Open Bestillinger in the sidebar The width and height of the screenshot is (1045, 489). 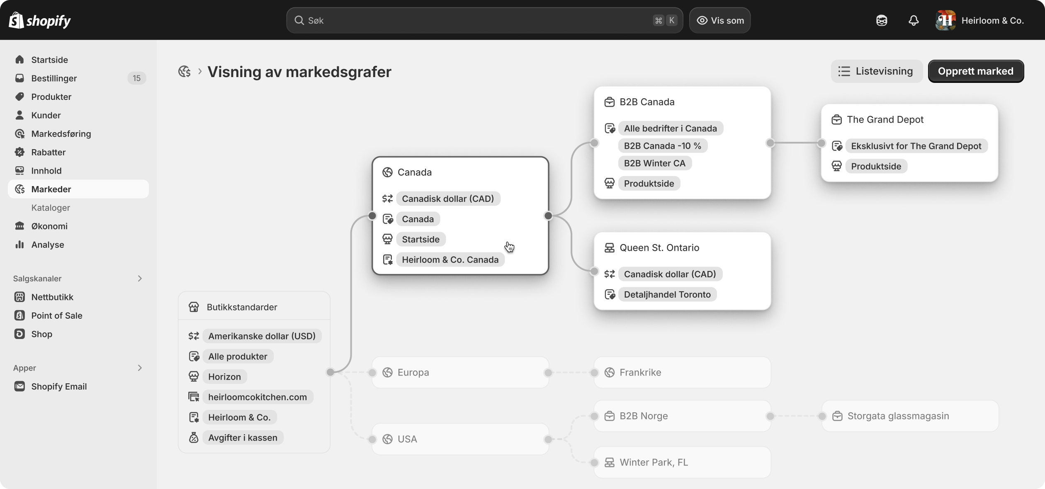(78, 78)
